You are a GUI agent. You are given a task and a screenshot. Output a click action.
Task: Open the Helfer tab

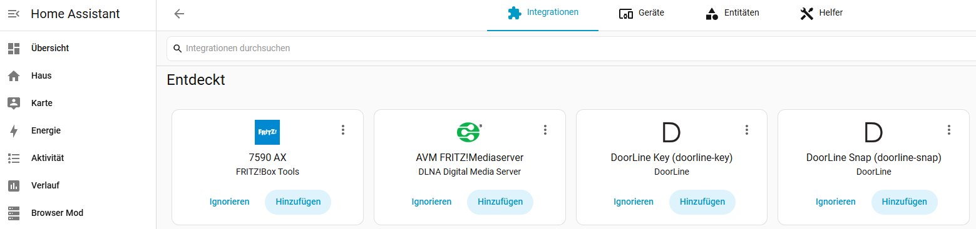coord(821,13)
